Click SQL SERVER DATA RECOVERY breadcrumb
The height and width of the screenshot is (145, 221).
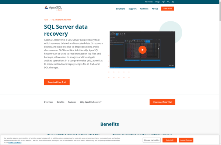(x=61, y=20)
